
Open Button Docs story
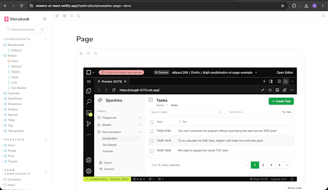tap(14, 61)
